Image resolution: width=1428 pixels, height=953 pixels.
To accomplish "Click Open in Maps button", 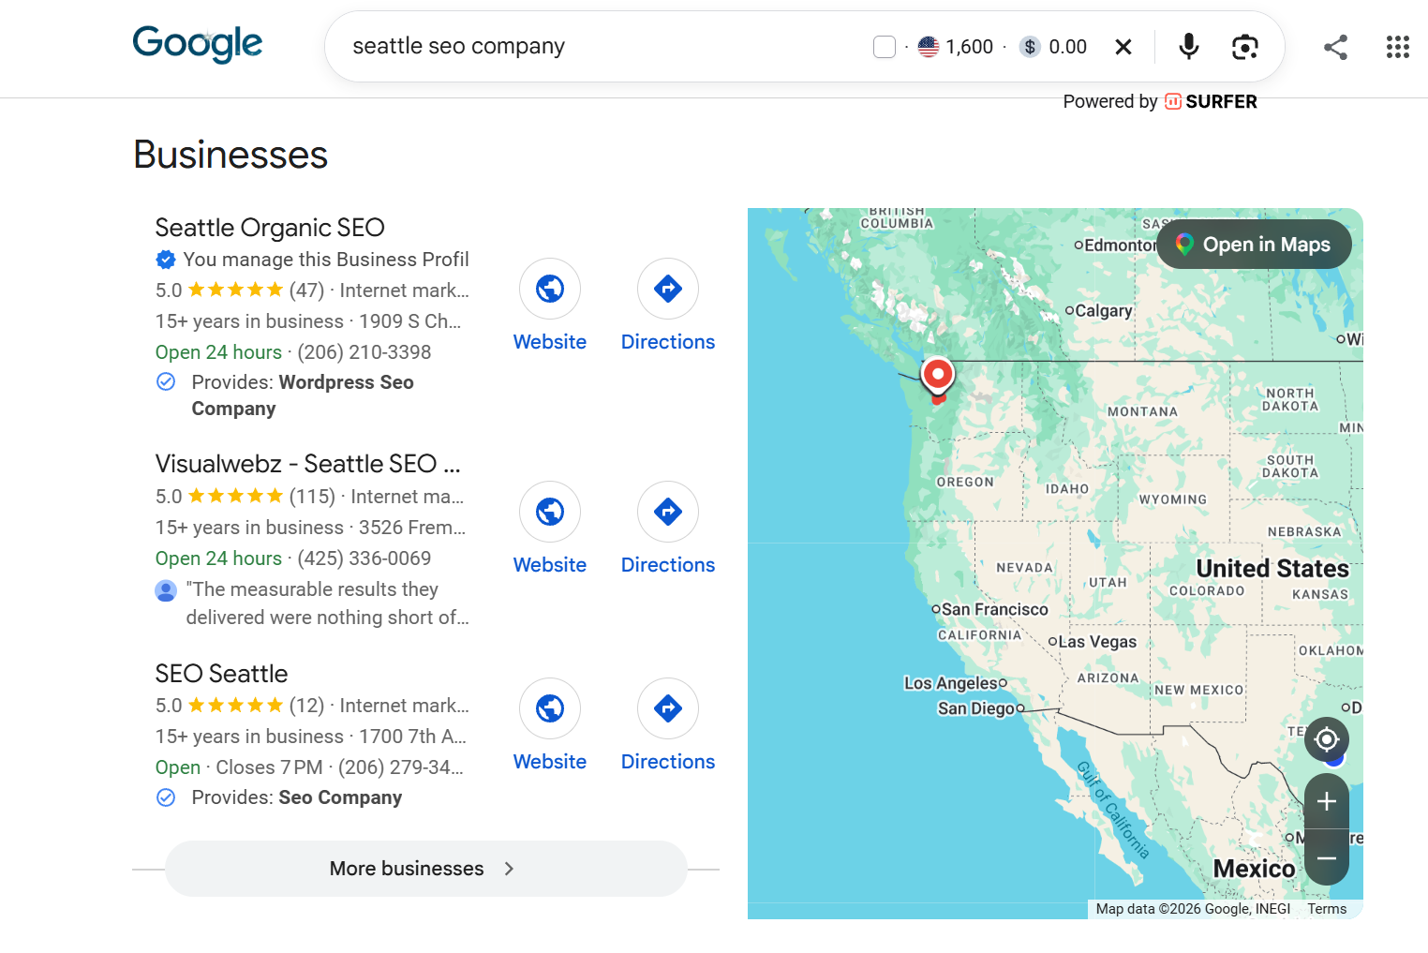I will [x=1254, y=245].
